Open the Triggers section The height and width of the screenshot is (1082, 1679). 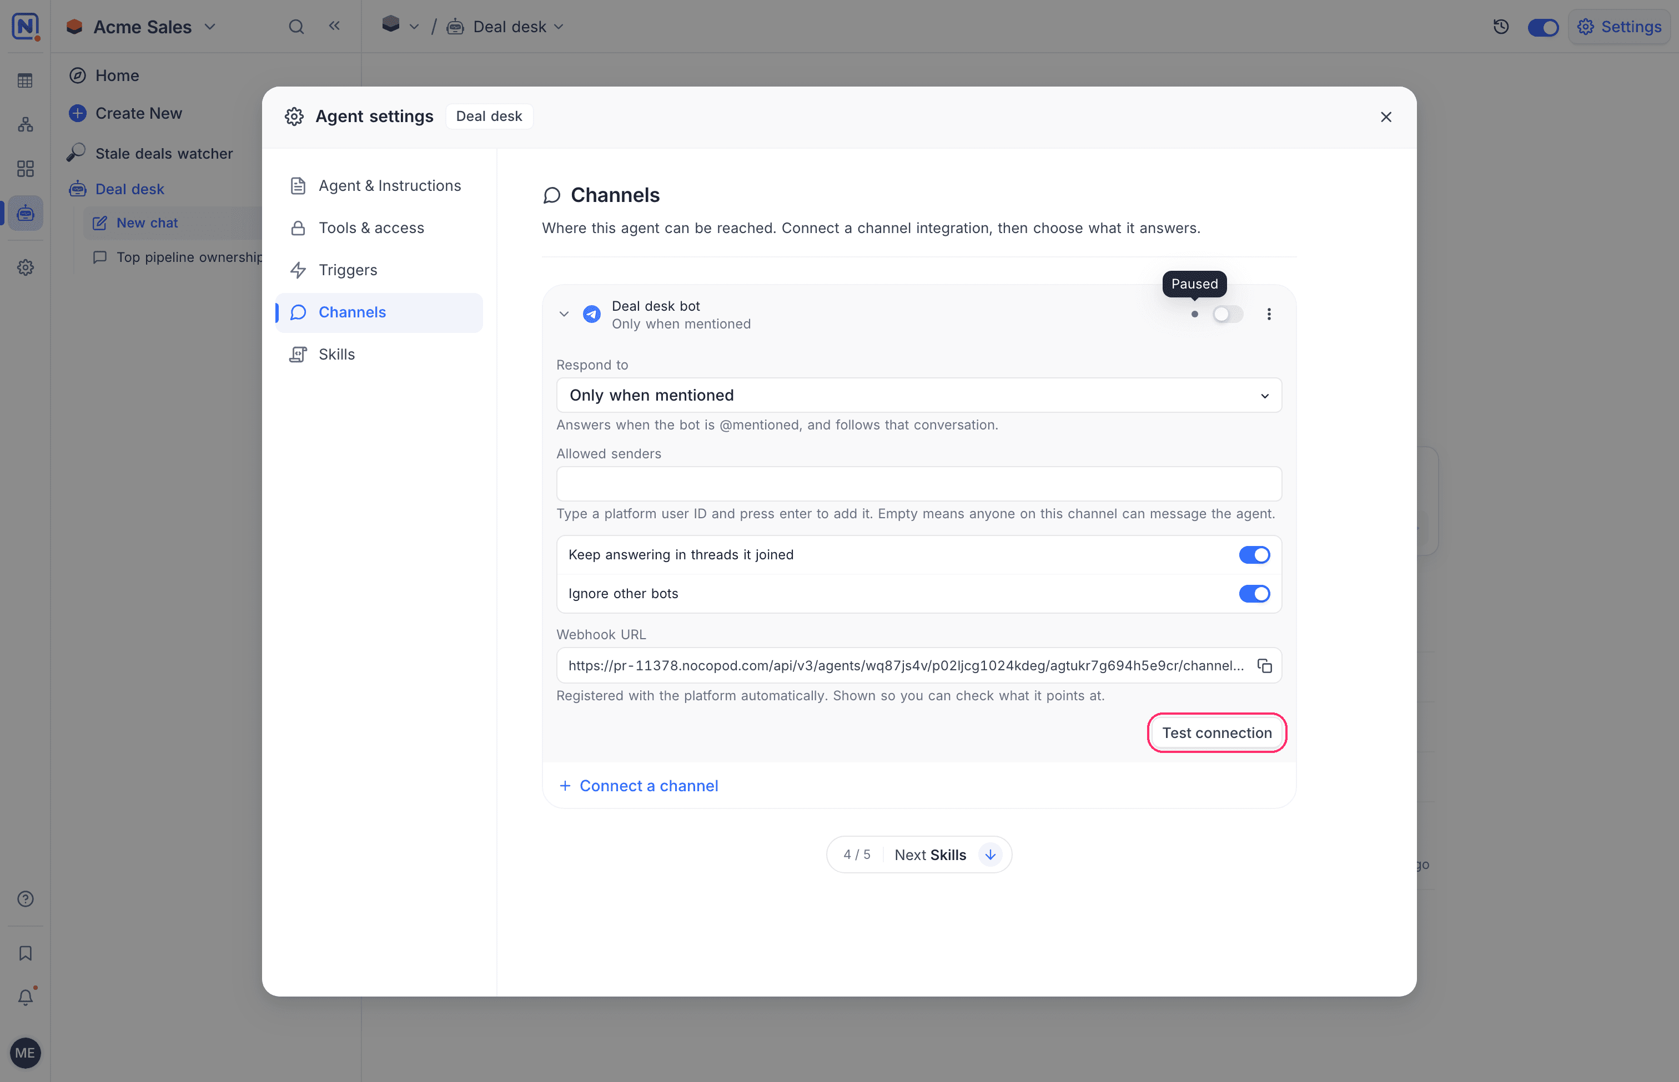(x=379, y=270)
